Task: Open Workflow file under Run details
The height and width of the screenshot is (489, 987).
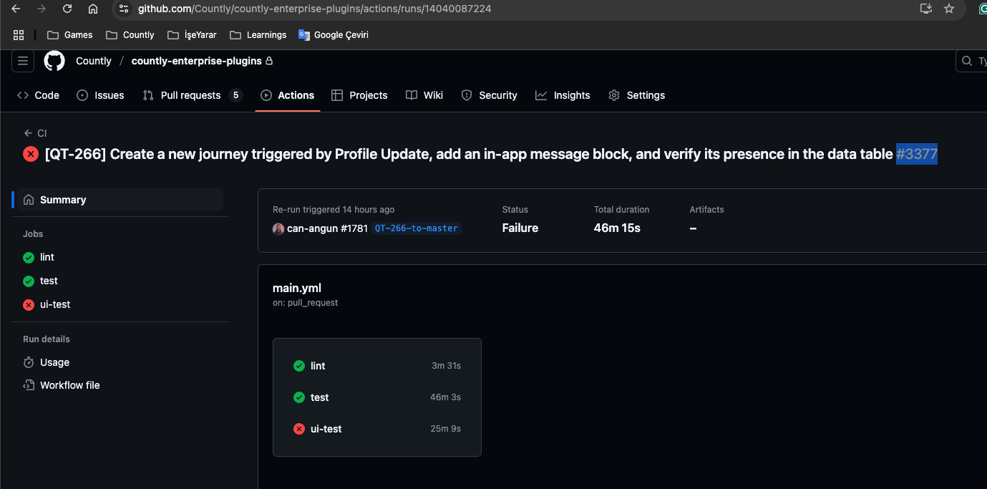Action: [x=69, y=385]
